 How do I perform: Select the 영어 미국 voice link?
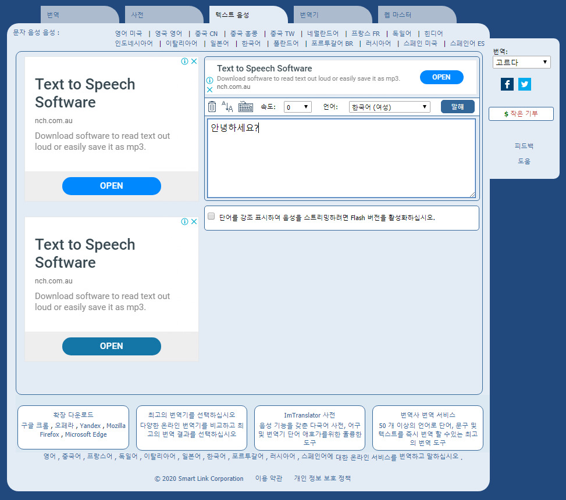129,34
